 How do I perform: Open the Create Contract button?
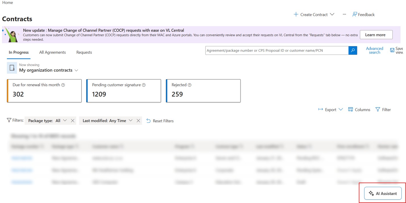click(314, 14)
